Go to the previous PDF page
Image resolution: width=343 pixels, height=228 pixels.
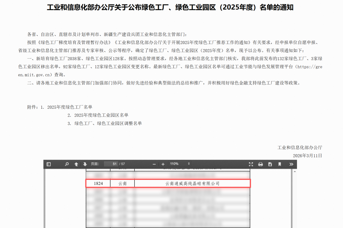[x=76, y=164]
